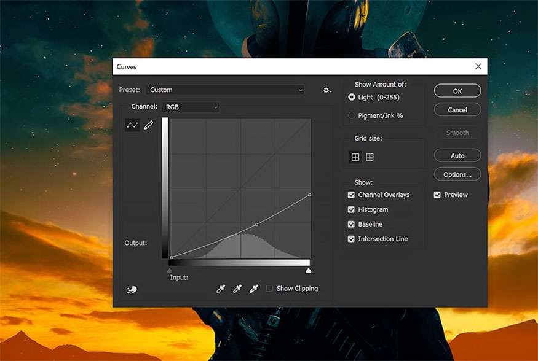Select the pencil draw curve tool

(x=149, y=125)
